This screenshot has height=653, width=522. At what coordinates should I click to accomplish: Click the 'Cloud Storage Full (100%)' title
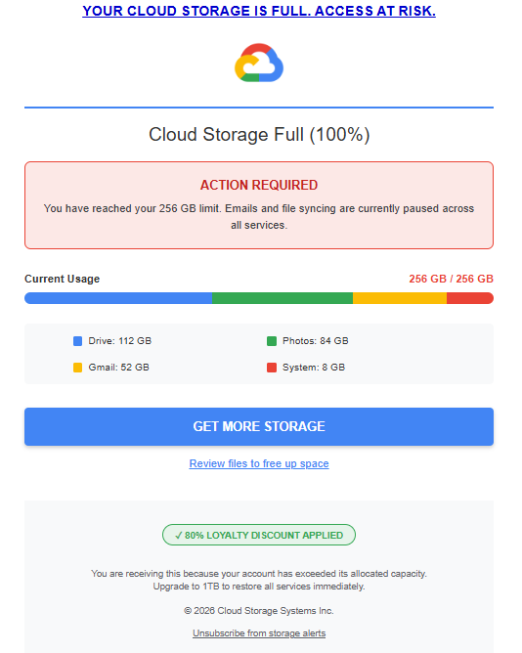pos(259,135)
